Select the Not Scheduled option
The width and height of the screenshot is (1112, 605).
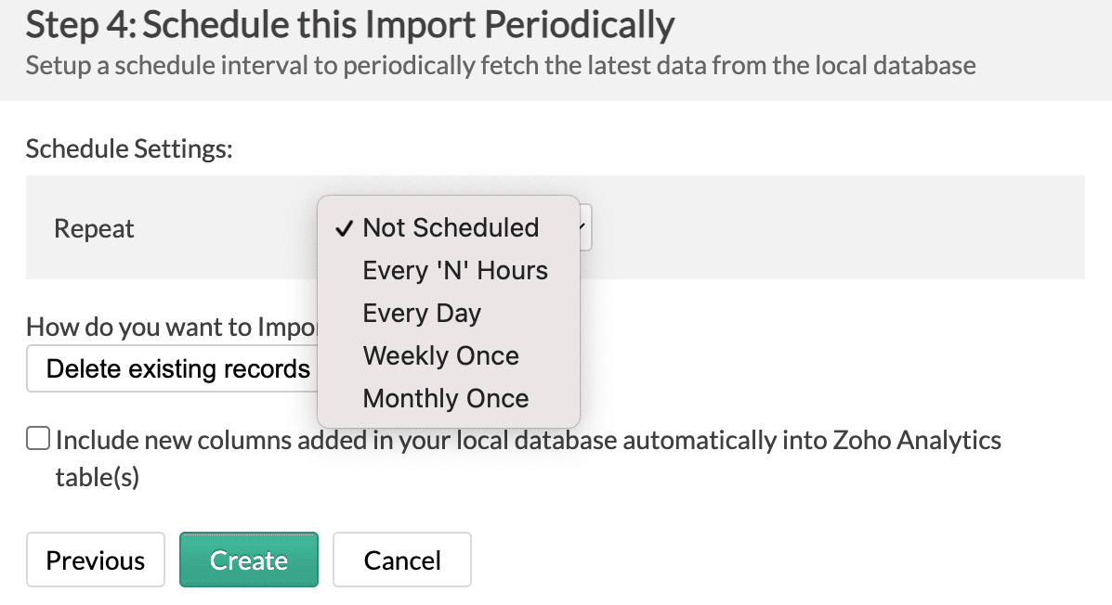point(451,227)
